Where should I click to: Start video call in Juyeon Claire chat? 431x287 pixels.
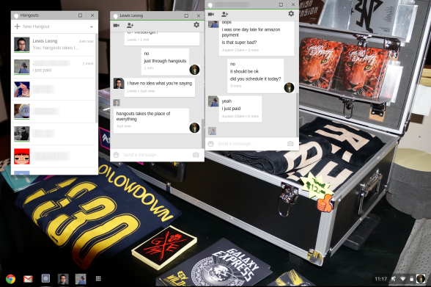click(x=211, y=14)
